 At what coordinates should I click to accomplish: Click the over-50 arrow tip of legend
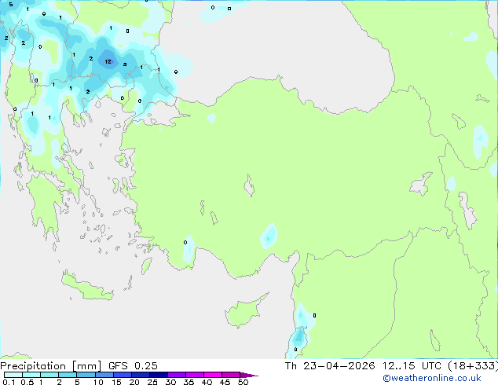tap(249, 375)
